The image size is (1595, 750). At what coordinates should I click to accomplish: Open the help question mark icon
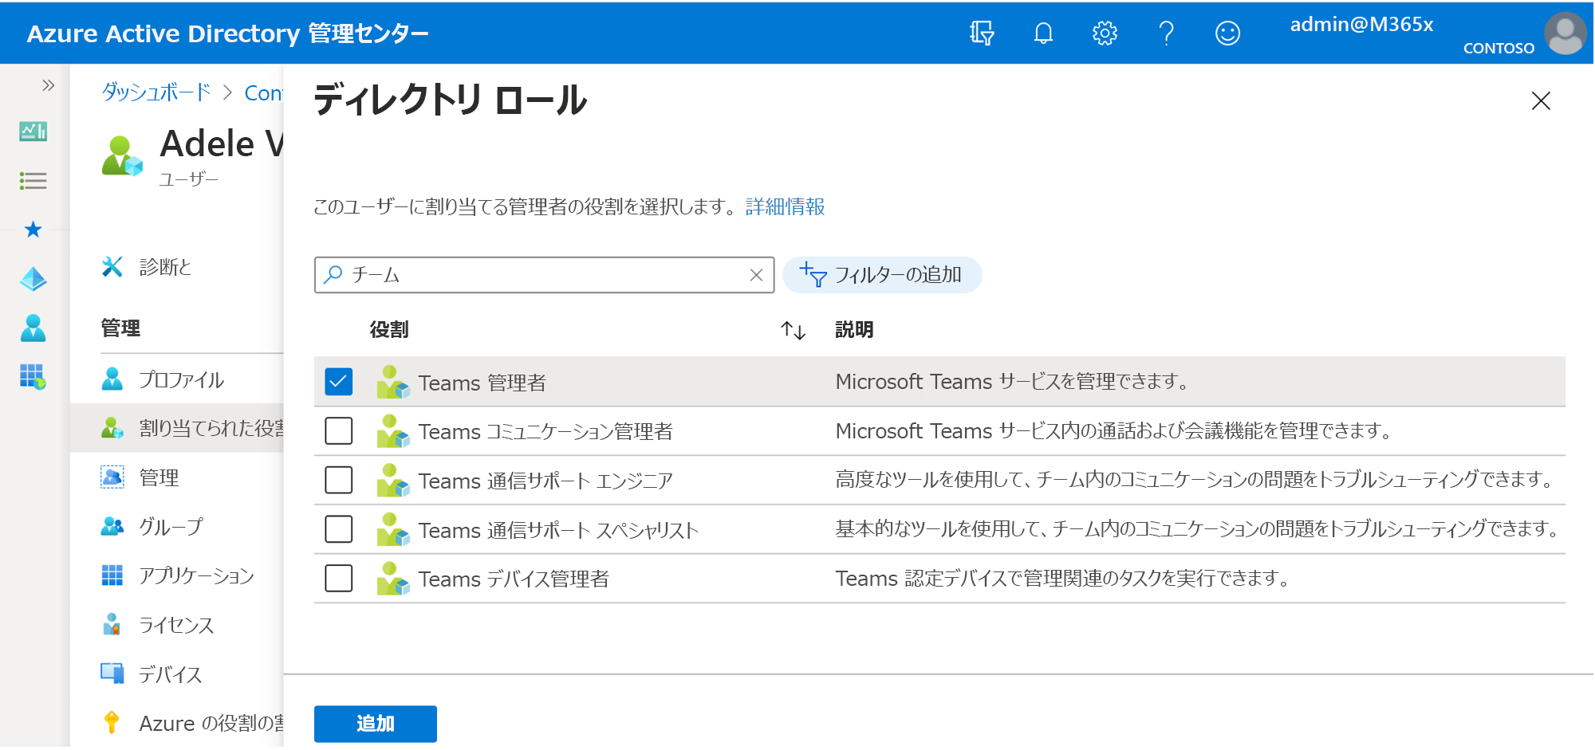click(1166, 33)
